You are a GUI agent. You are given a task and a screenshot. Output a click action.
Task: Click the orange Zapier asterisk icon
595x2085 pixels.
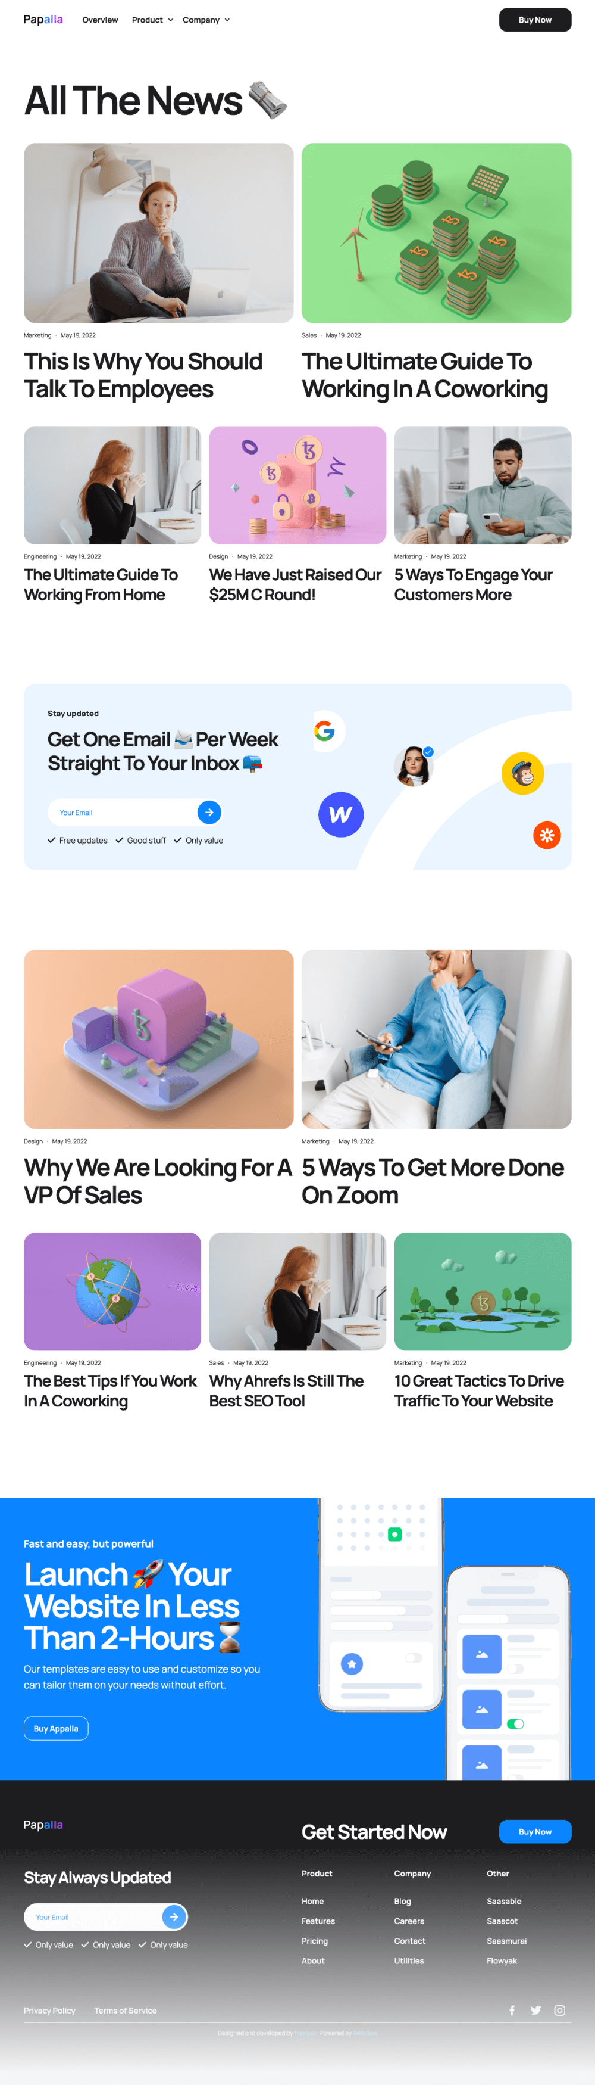click(x=547, y=835)
